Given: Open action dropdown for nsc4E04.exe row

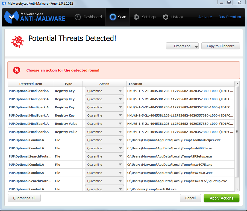Looking at the screenshot, I should pos(104,189).
